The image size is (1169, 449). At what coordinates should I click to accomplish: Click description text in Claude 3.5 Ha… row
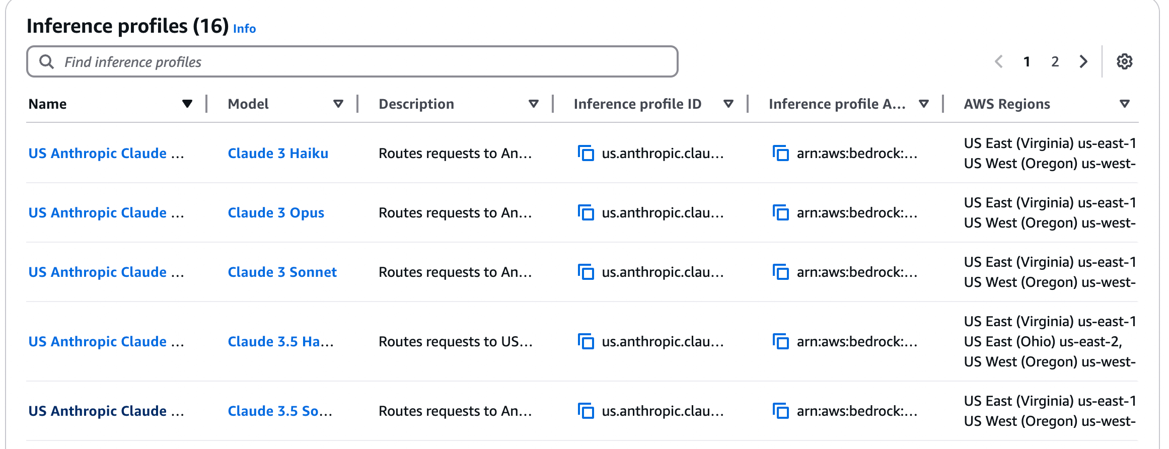[x=455, y=341]
